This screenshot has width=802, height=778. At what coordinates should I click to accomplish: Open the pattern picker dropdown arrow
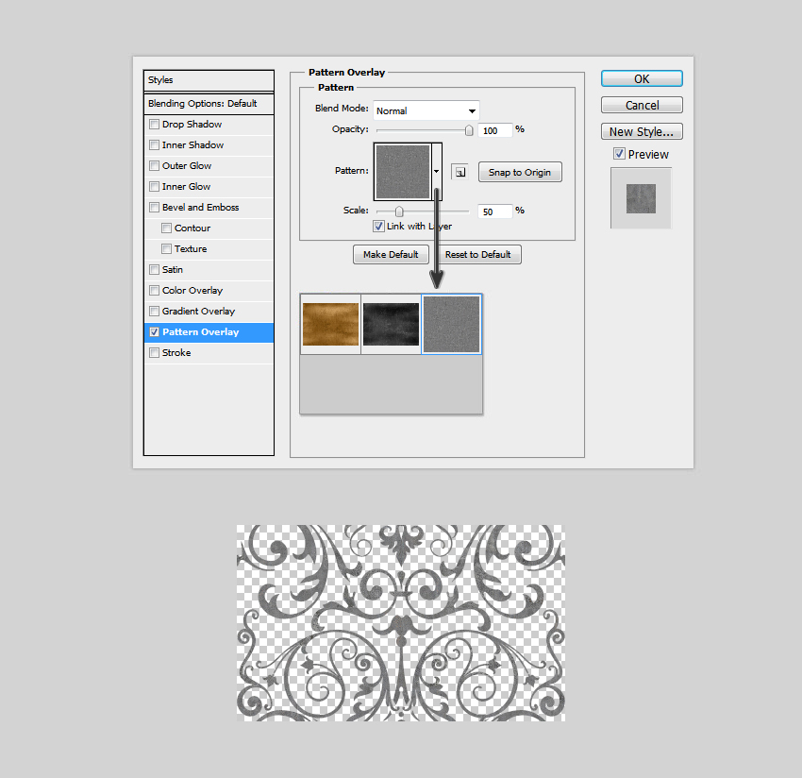436,172
